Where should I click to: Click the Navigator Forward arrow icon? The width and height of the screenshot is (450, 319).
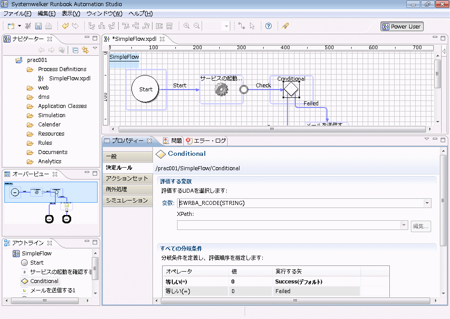[x=51, y=50]
